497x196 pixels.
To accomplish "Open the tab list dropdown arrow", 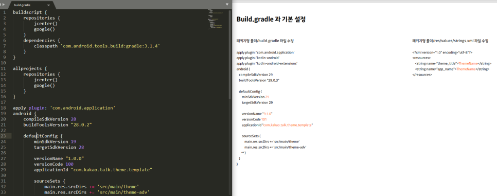I will tap(227, 5).
